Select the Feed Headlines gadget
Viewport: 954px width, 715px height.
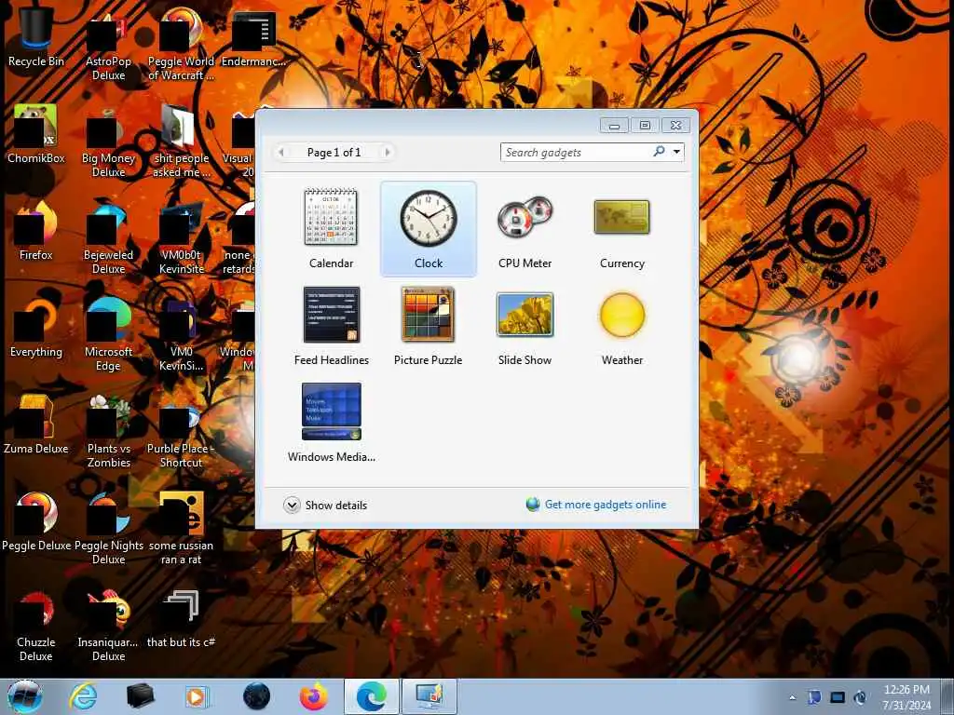pos(331,326)
